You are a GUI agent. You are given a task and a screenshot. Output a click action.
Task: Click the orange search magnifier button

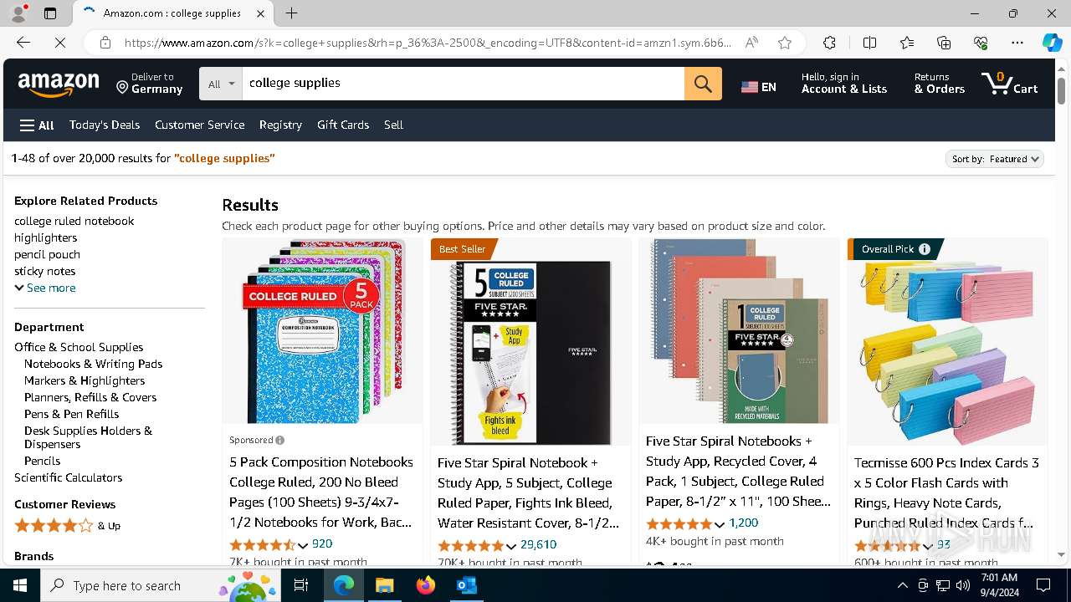click(703, 84)
